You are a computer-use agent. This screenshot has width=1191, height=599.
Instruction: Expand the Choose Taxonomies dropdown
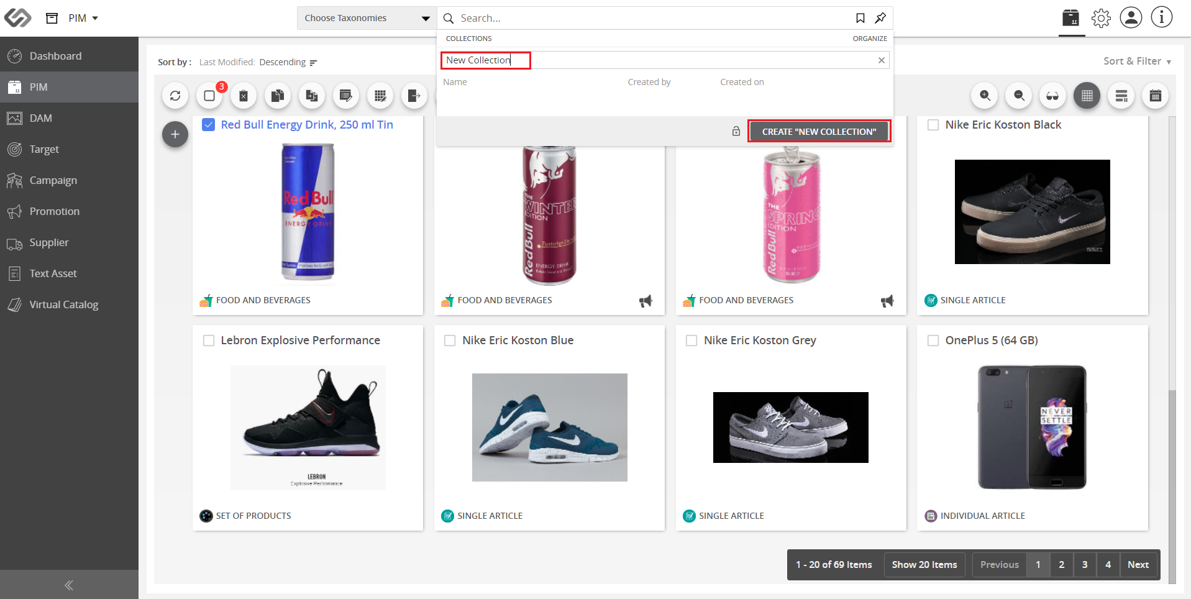coord(367,18)
